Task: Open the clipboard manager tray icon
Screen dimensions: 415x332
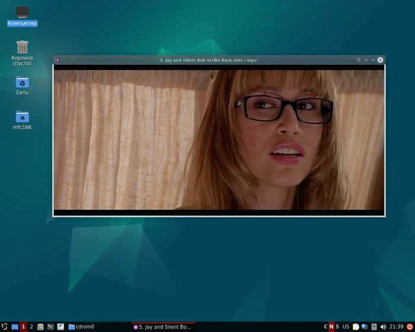Action: tap(356, 327)
